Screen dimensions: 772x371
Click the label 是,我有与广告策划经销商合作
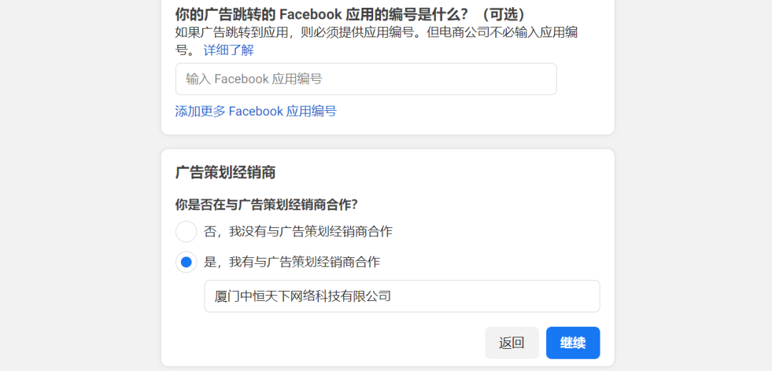tap(292, 262)
